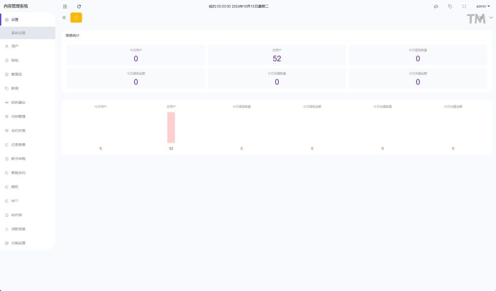Screen dimensions: 496x291
Task: Open the 用户 menu in sidebar
Action: point(28,46)
